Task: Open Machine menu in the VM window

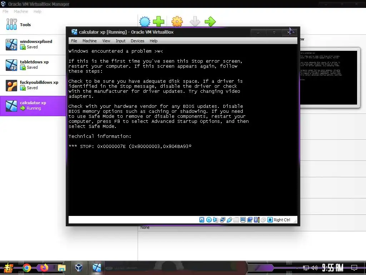Action: tap(89, 41)
